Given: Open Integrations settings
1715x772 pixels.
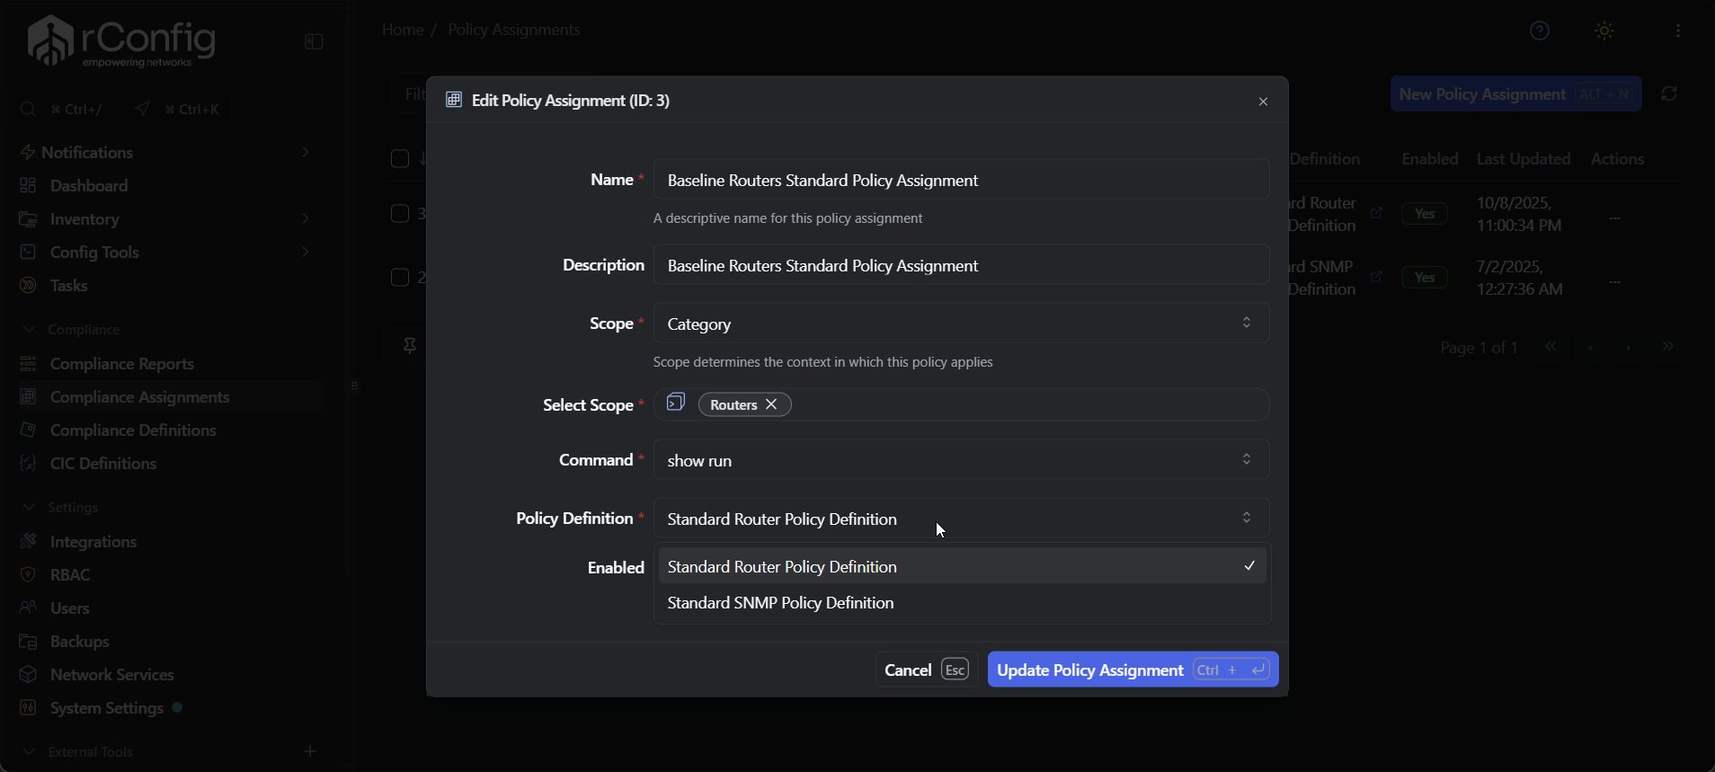Looking at the screenshot, I should (93, 542).
